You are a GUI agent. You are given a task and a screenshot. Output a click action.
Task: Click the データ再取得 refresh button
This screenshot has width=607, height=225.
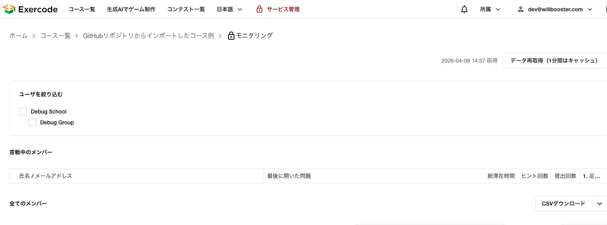554,61
